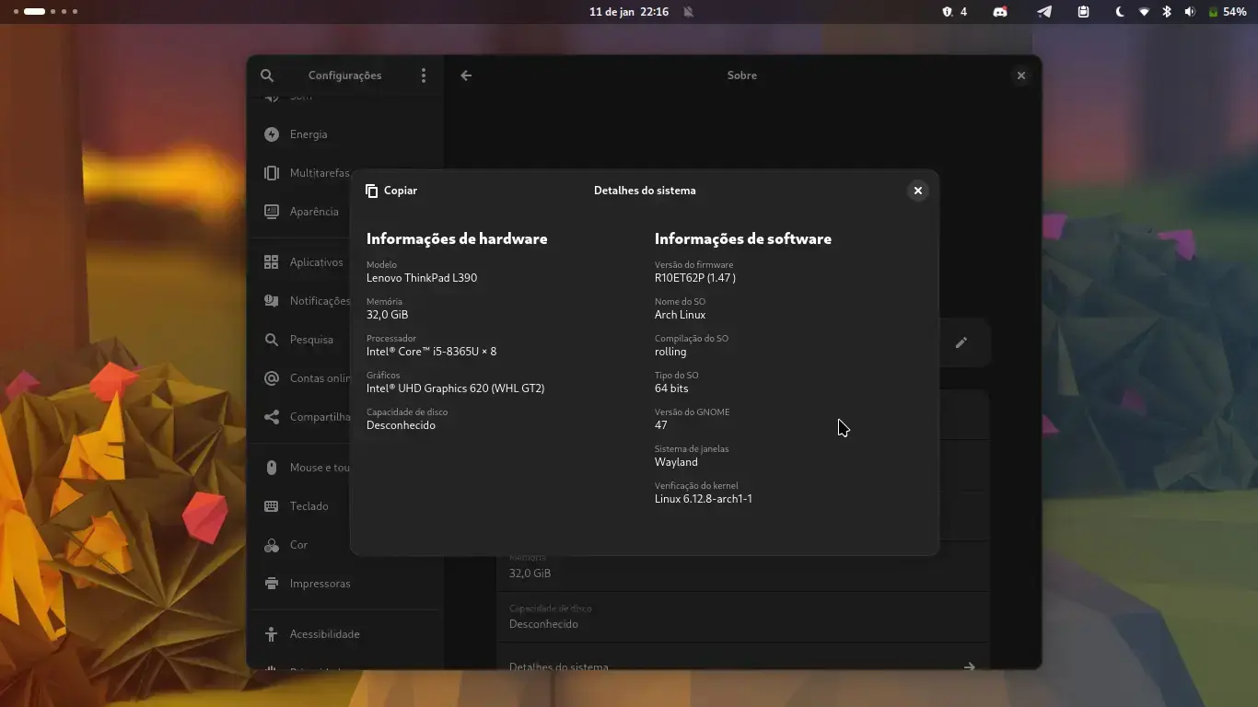Go back using the arrow beside Sobre
1258x707 pixels.
coord(466,75)
